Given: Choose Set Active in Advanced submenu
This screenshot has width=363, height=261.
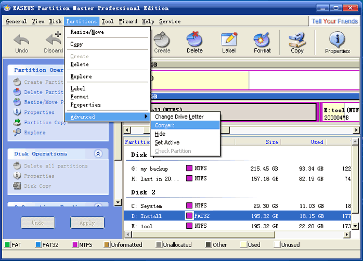Looking at the screenshot, I should [x=185, y=142].
